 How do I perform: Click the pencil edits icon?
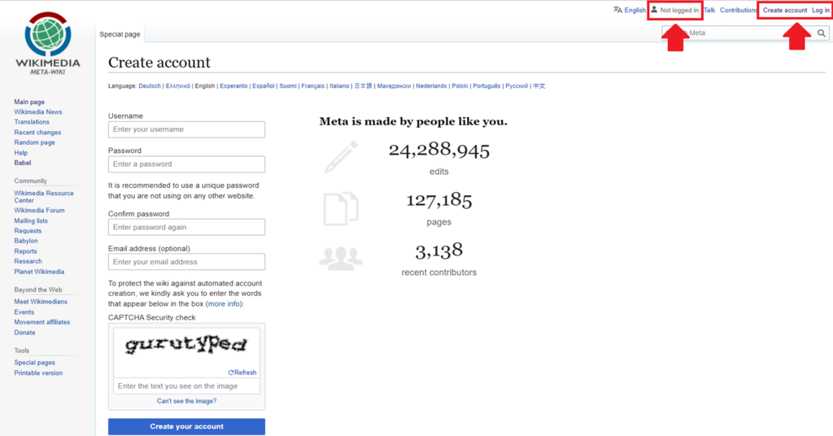(x=341, y=157)
